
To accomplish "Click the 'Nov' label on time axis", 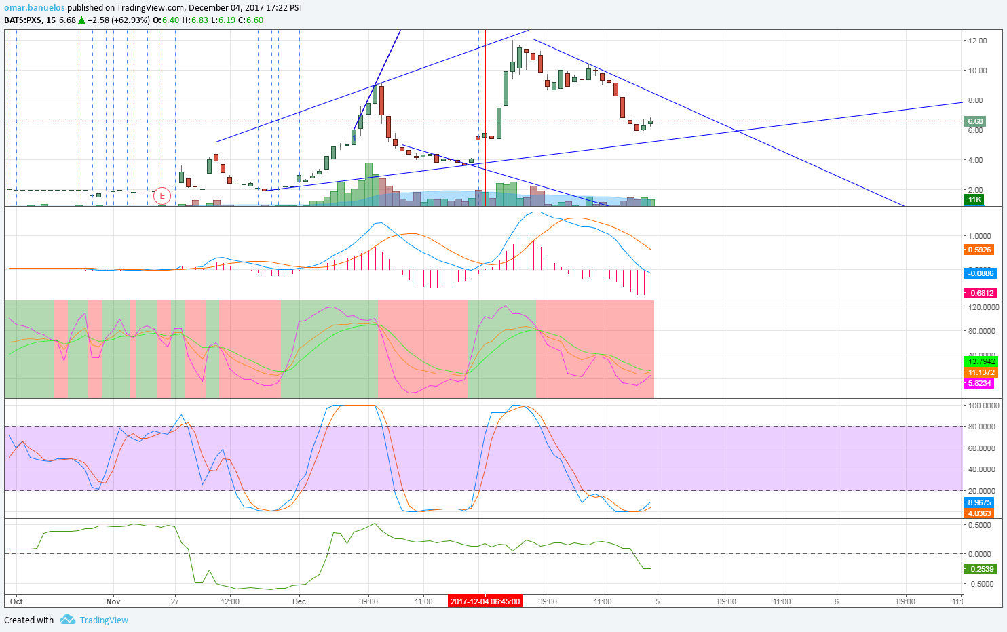I will click(113, 601).
